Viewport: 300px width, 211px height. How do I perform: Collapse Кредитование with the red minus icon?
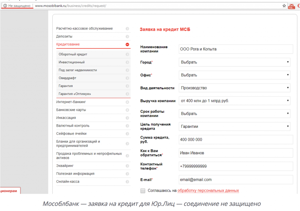coord(127,45)
